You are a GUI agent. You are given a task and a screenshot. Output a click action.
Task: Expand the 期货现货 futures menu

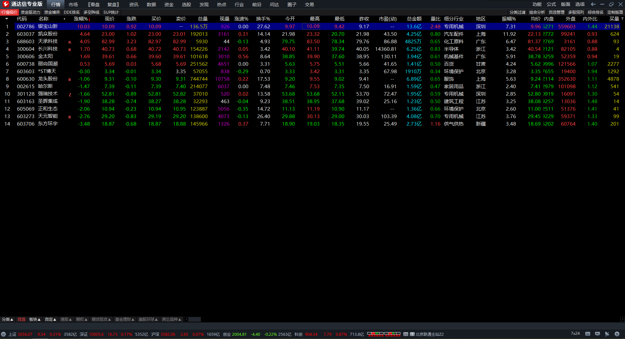coord(101,319)
